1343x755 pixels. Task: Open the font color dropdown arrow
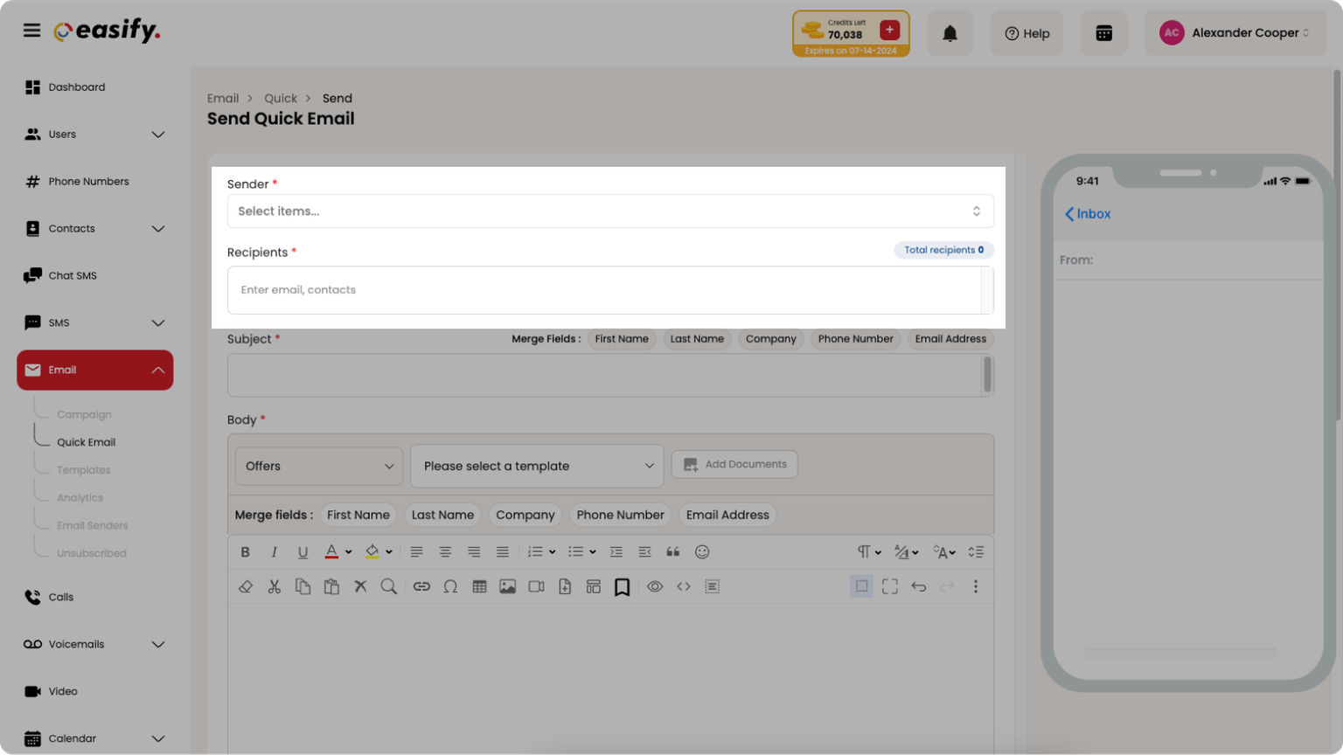tap(348, 552)
